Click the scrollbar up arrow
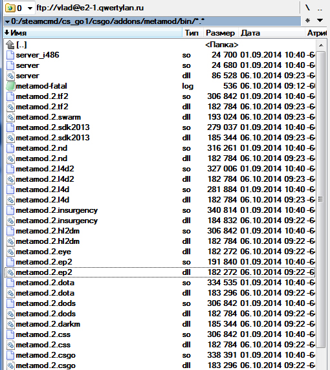Screen dimensions: 330x370 pyautogui.click(x=321, y=45)
